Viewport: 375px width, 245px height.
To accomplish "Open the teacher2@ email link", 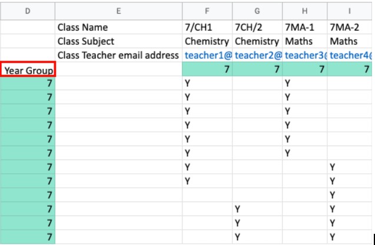I will coord(257,55).
